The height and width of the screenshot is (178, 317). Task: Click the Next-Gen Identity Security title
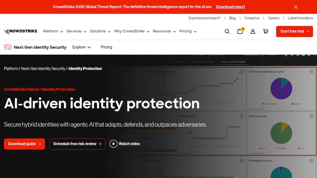tap(40, 47)
